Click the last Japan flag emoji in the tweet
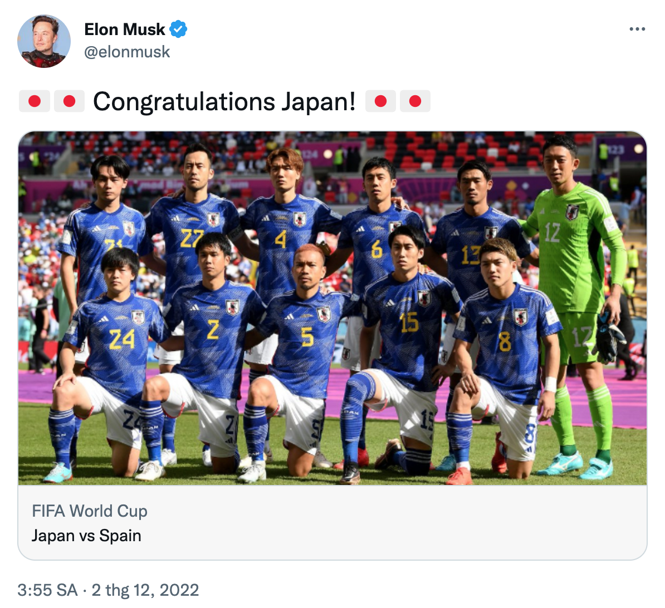This screenshot has width=665, height=608. [x=415, y=101]
